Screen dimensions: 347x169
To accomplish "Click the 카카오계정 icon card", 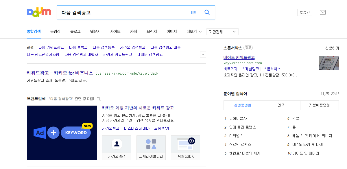I will coord(117,148).
